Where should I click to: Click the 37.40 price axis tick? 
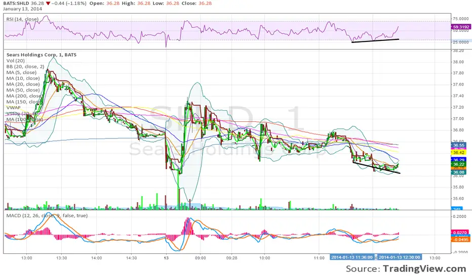click(458, 96)
